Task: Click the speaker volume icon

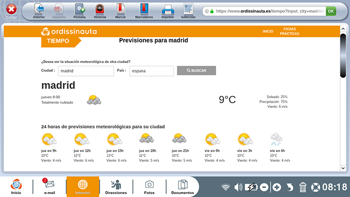Action: [238, 187]
